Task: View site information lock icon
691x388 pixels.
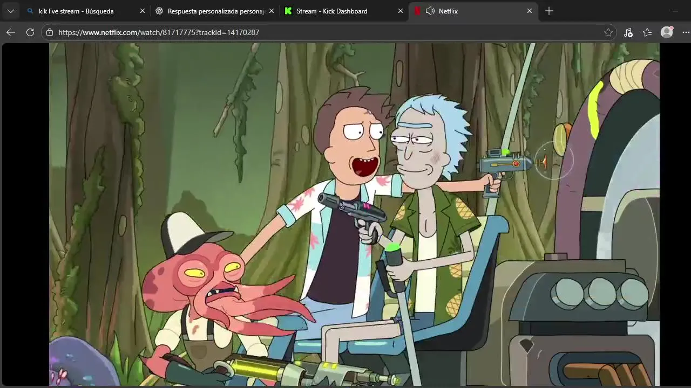Action: click(x=50, y=32)
